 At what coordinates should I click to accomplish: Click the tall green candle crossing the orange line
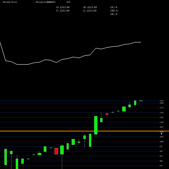click(x=96, y=125)
